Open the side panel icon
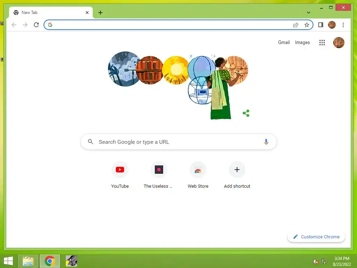Image resolution: width=357 pixels, height=268 pixels. (321, 25)
